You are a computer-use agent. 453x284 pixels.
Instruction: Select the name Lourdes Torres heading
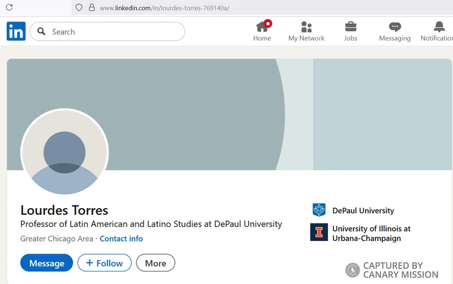point(64,210)
